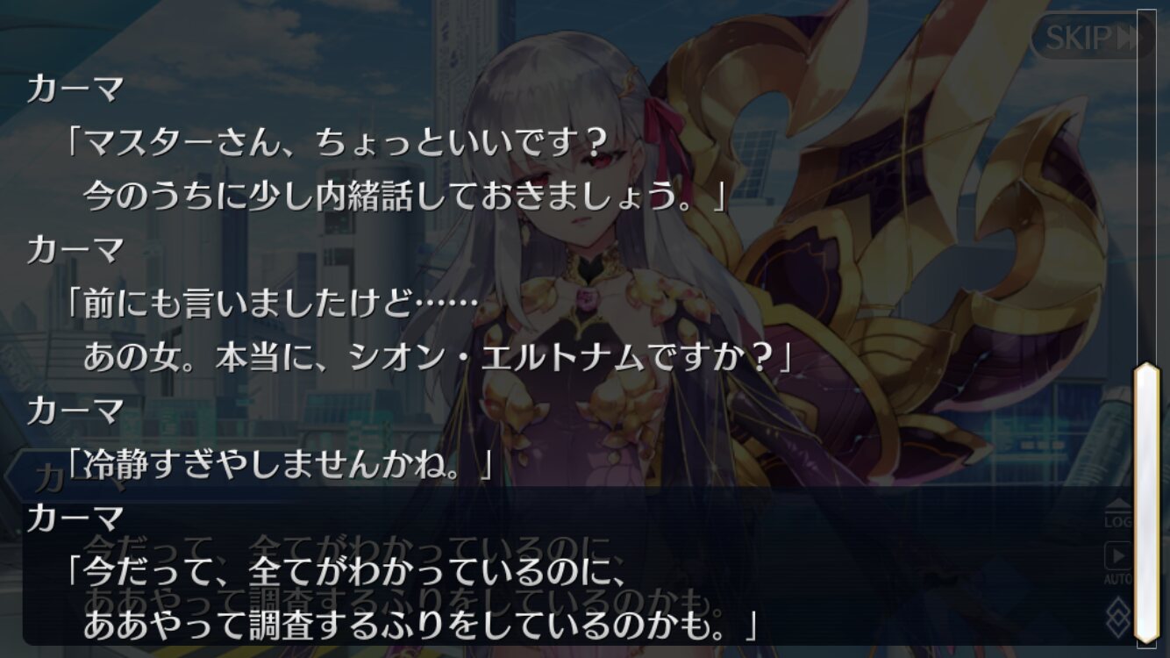This screenshot has width=1170, height=658.
Task: Tap the SKIP button
Action: click(1091, 37)
